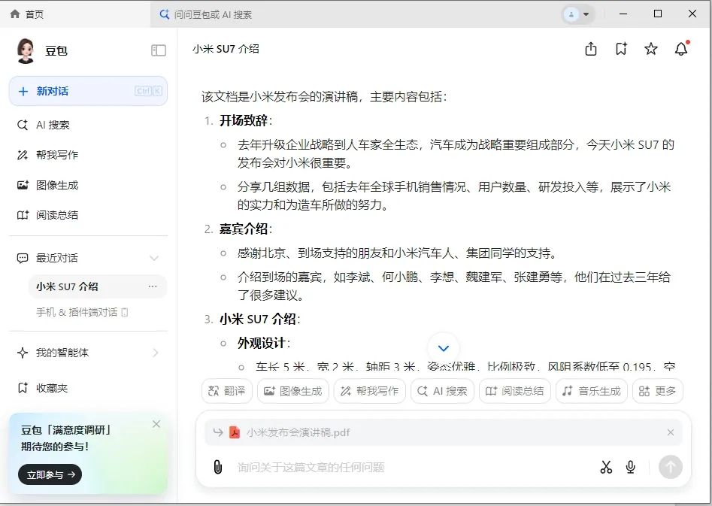The height and width of the screenshot is (506, 712).
Task: Collapse the 最近对话 chevron
Action: click(154, 258)
